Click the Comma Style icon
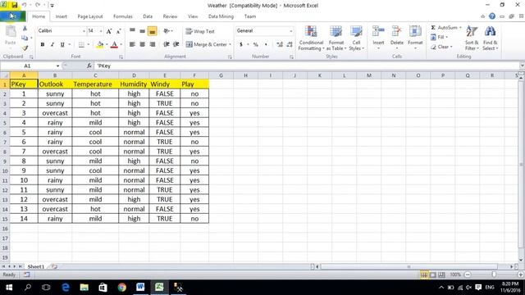Viewport: 525px width, 295px height. pos(266,44)
